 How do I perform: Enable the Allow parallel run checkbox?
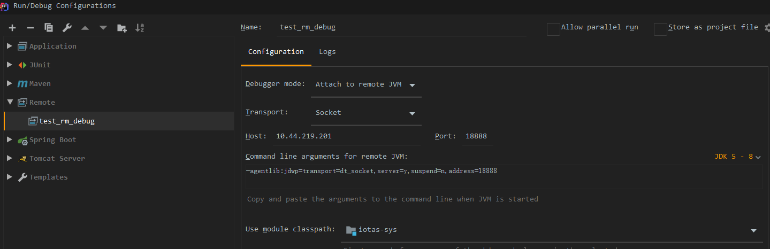tap(553, 29)
